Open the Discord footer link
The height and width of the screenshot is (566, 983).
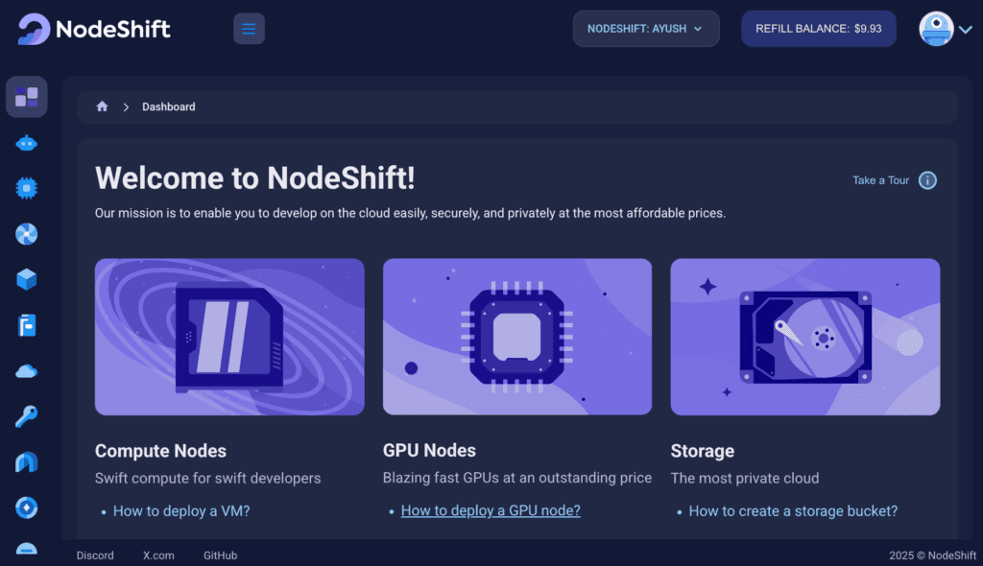point(95,555)
